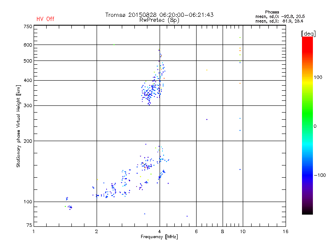Click the y-axis tick label "200"
Screen dimensions: 336x252
pos(28,141)
